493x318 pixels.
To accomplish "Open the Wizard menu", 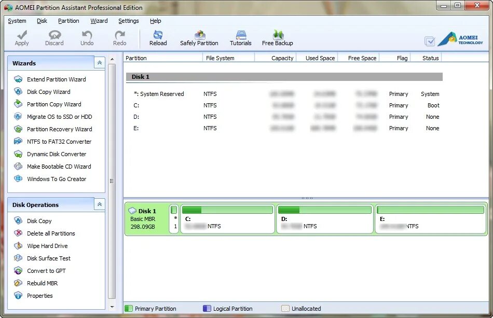I will click(99, 21).
